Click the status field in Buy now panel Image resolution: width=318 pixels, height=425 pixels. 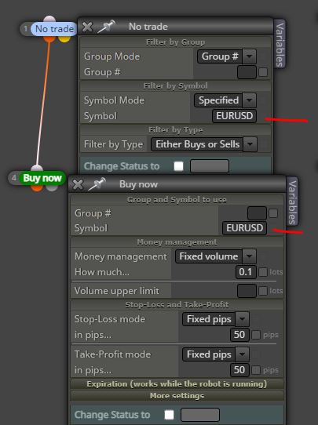pyautogui.click(x=200, y=415)
